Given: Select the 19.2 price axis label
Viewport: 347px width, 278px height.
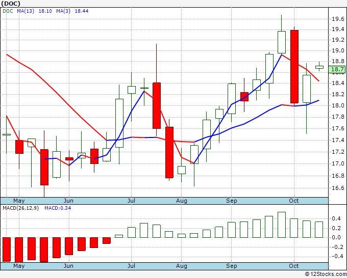Looking at the screenshot, I should point(338,40).
